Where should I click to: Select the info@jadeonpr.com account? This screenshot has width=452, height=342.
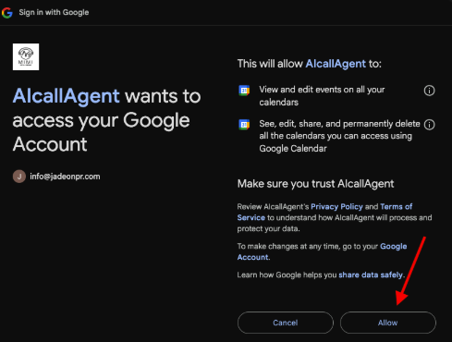56,177
